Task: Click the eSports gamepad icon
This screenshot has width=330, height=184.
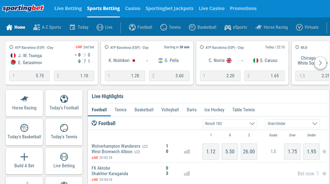Action: click(228, 27)
